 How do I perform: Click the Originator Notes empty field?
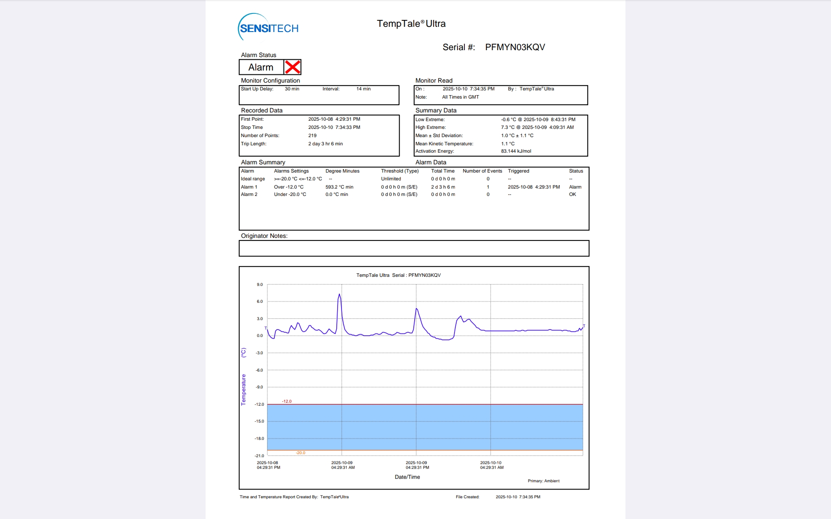coord(414,248)
